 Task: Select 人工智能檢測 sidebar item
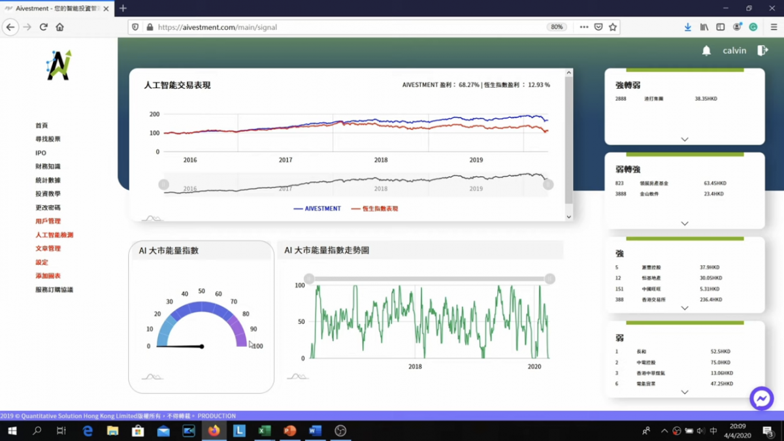(54, 235)
